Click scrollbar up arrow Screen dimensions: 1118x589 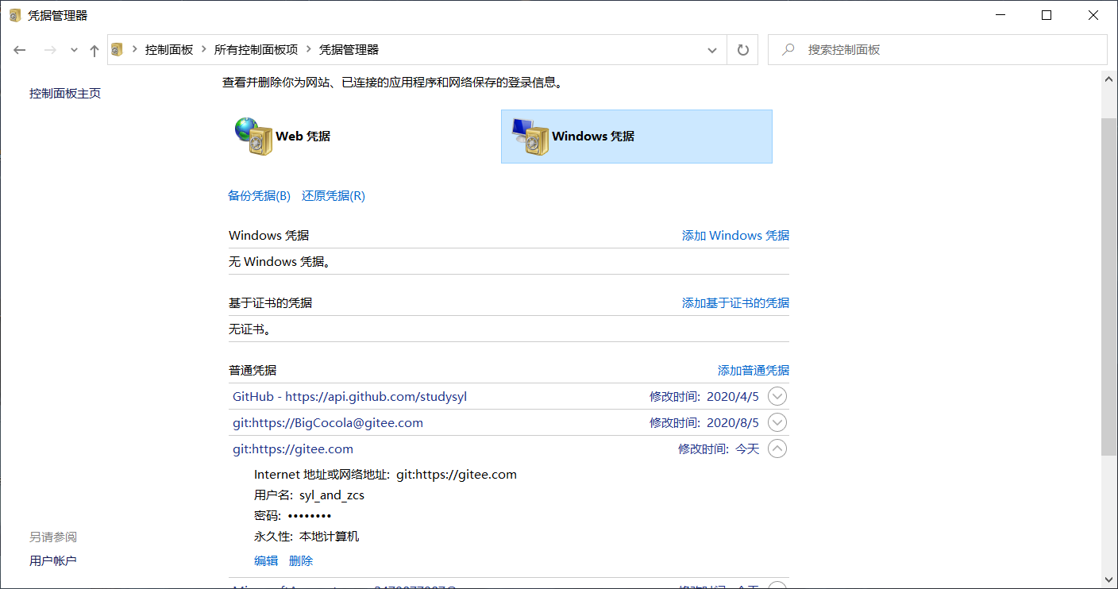point(1109,78)
